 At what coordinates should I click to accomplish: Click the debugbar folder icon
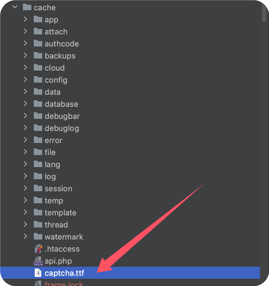(38, 116)
